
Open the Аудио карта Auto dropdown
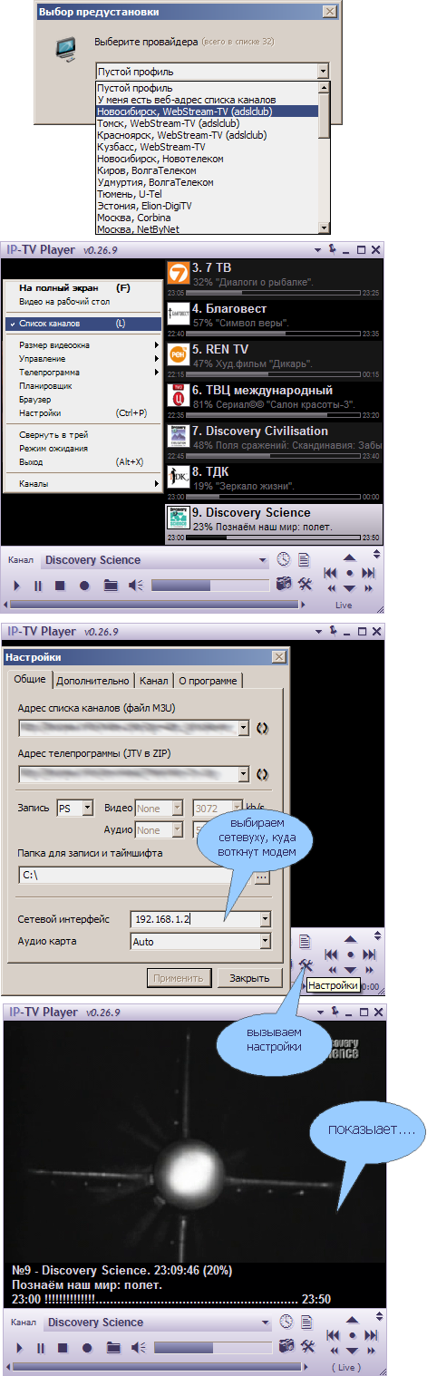265,941
